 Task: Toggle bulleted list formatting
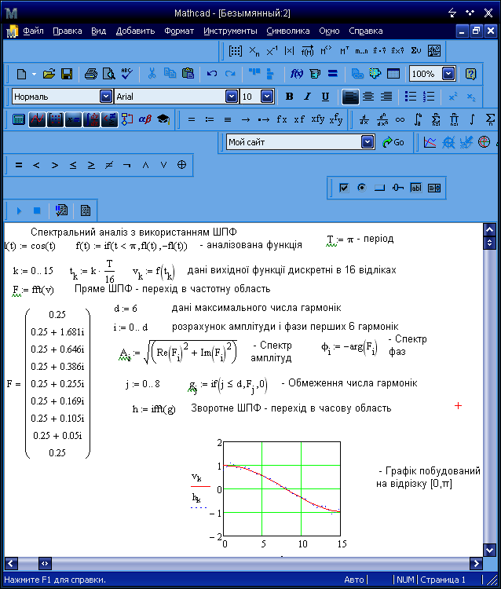point(411,97)
